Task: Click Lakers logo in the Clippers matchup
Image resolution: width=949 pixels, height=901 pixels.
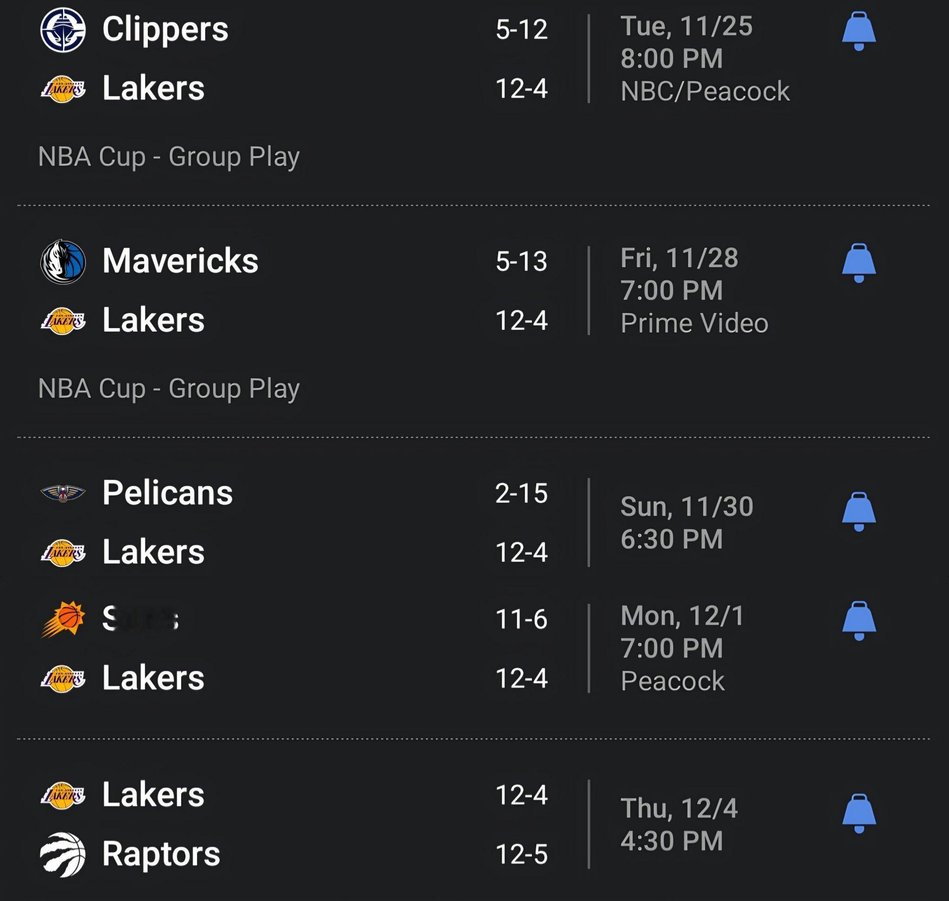Action: click(x=63, y=89)
